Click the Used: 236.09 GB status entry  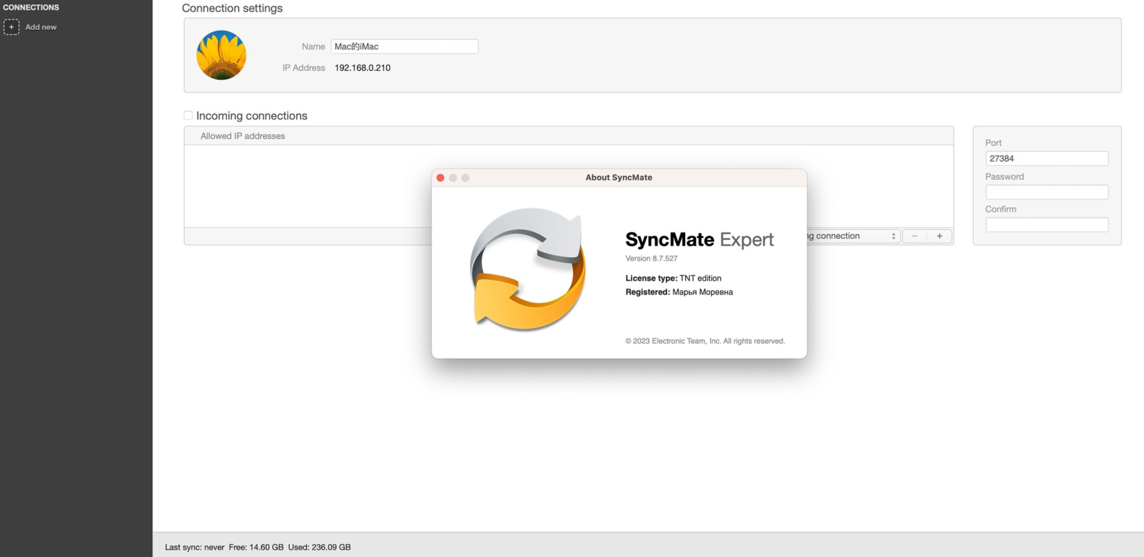click(319, 547)
